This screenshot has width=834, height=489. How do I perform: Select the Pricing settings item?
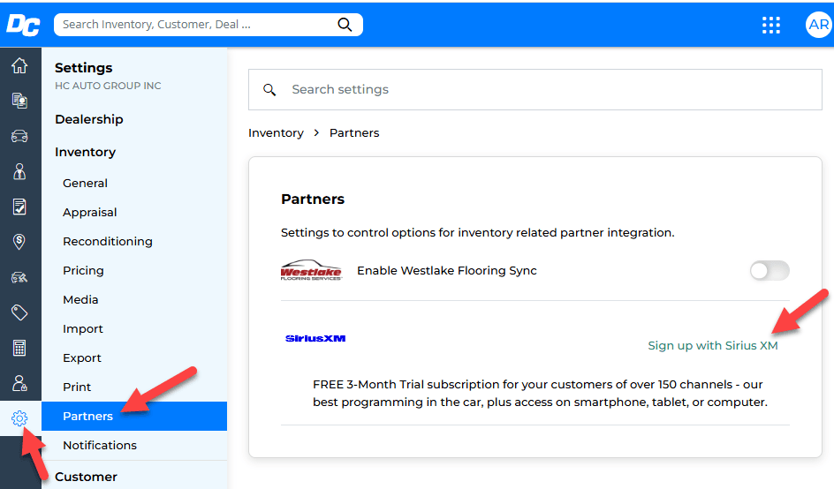[x=83, y=270]
